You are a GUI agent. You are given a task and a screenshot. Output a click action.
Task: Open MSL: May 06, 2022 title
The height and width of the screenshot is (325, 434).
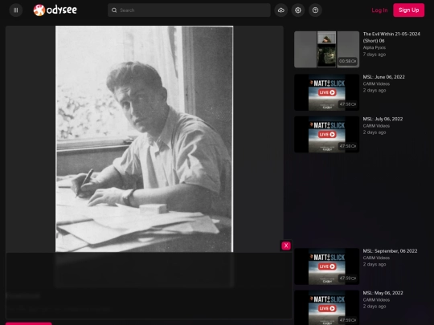(x=383, y=293)
